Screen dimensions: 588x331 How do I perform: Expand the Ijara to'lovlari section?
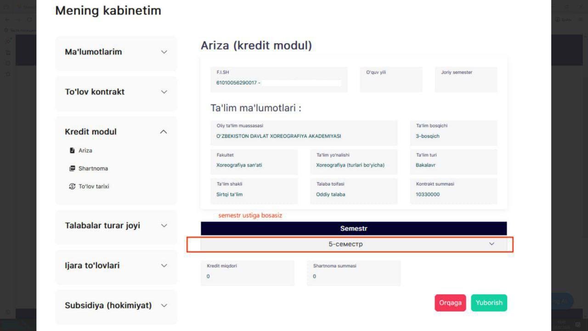point(164,266)
